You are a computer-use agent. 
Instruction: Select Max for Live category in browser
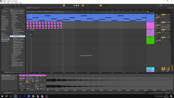pyautogui.click(x=5, y=25)
